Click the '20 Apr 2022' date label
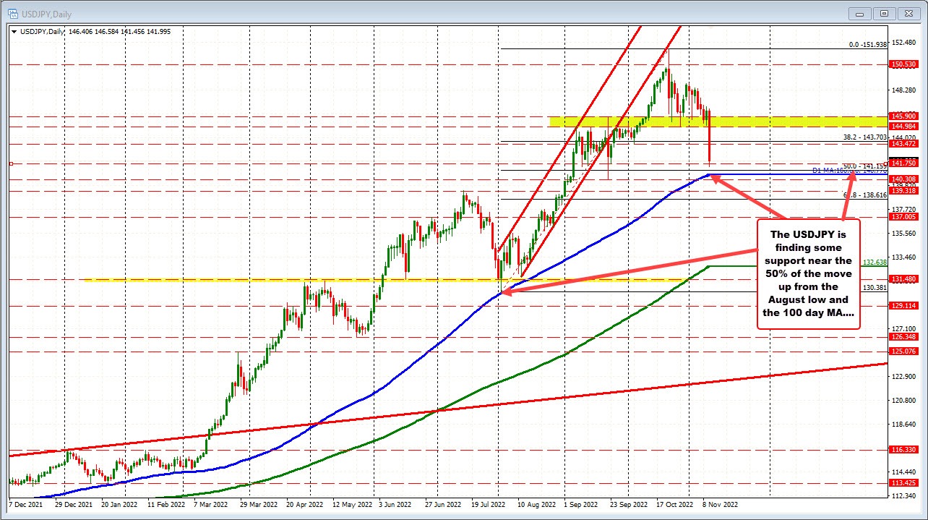 coord(304,504)
